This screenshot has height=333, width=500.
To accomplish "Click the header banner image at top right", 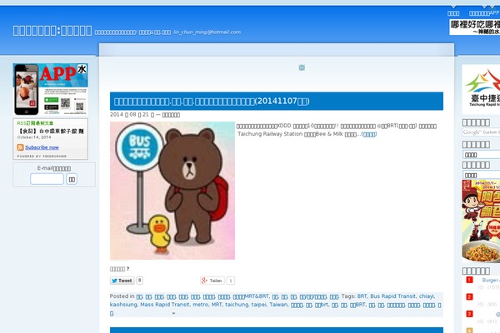I will click(x=475, y=27).
